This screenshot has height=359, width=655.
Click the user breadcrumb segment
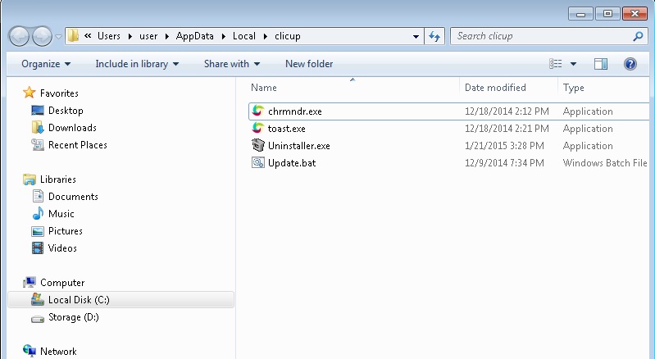pos(148,36)
